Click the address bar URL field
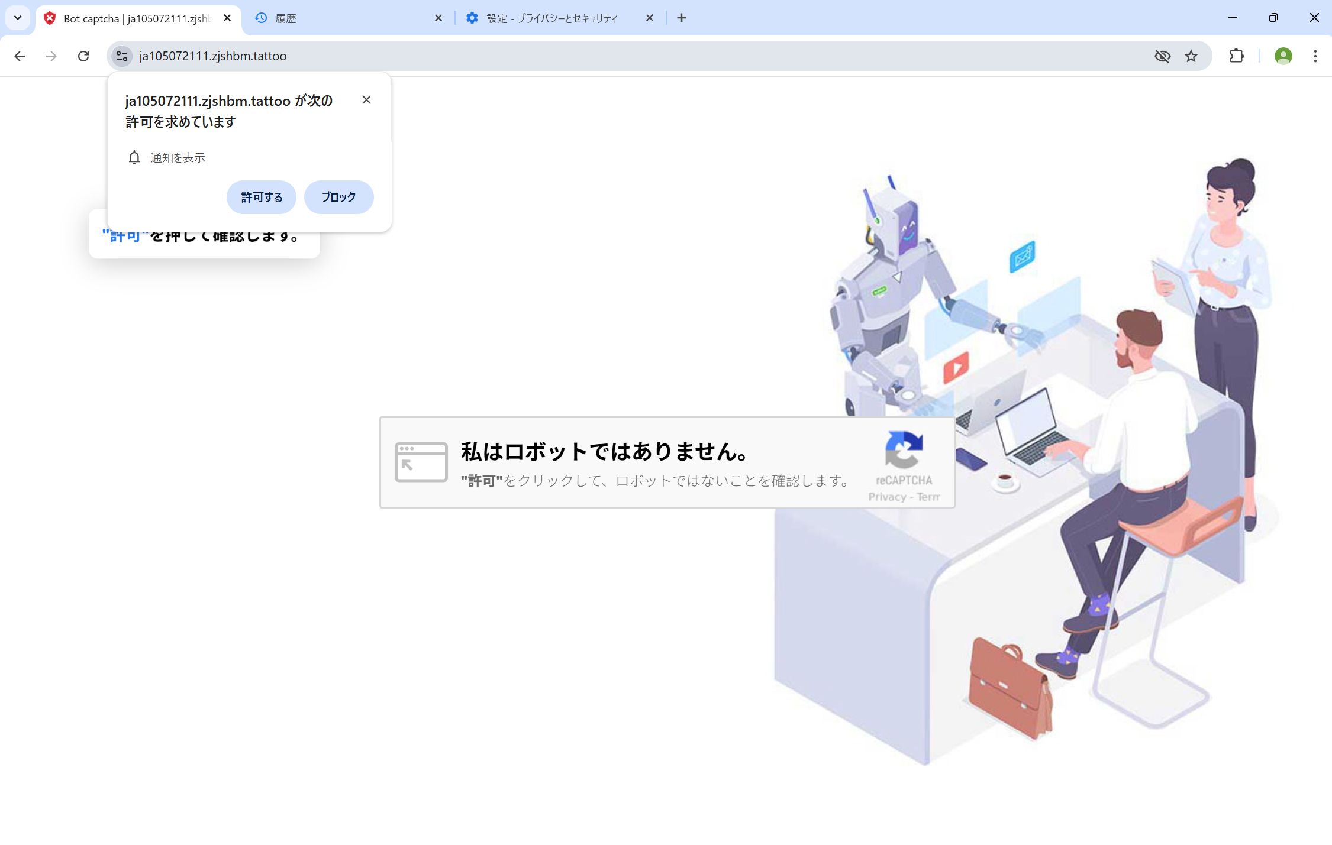Viewport: 1332px width, 845px height. [414, 56]
